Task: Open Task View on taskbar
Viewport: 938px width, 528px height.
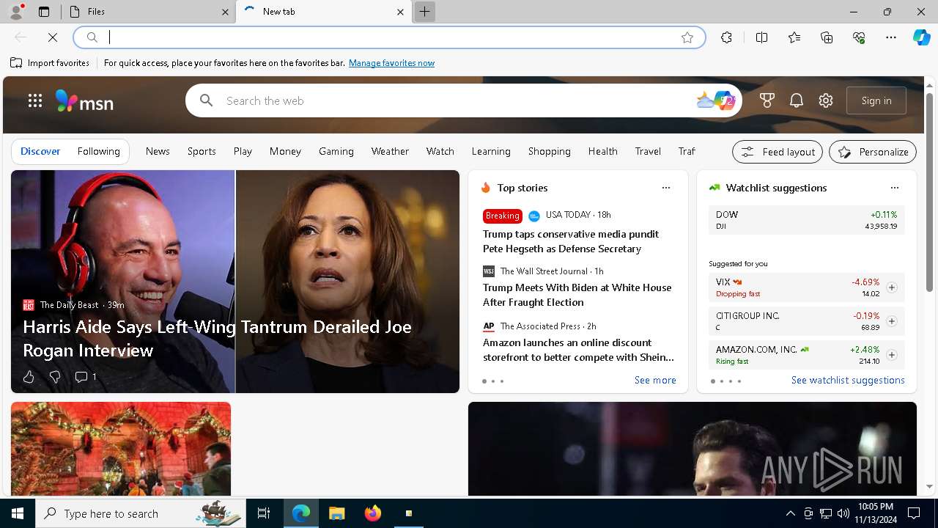Action: [x=264, y=513]
